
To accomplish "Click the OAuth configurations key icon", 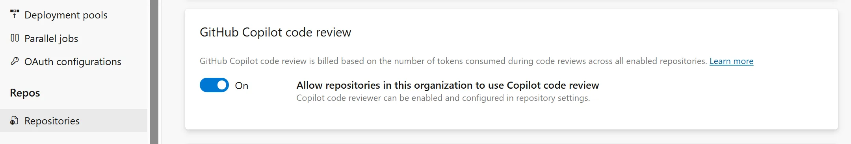I will point(15,61).
